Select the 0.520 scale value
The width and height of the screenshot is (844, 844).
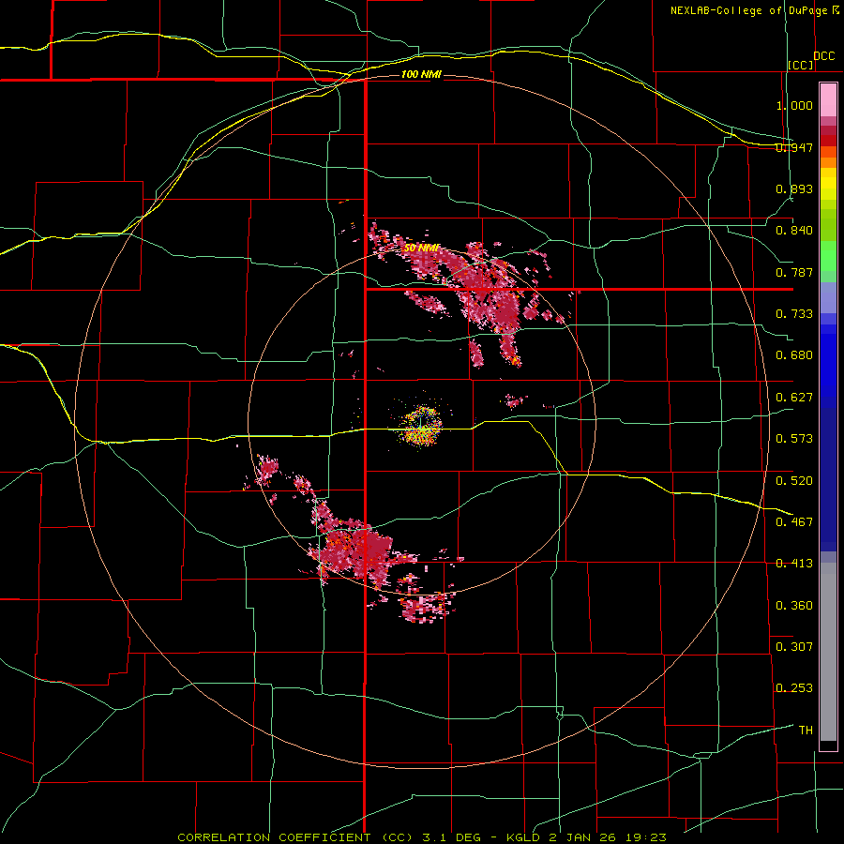coord(794,480)
